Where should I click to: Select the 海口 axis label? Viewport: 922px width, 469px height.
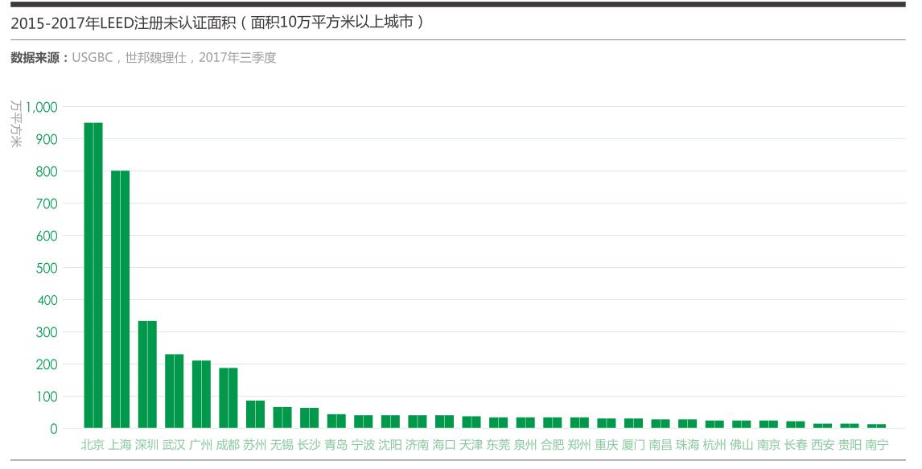pyautogui.click(x=445, y=445)
